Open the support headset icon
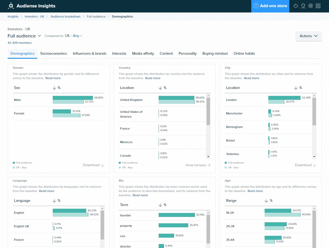 (x=303, y=6)
